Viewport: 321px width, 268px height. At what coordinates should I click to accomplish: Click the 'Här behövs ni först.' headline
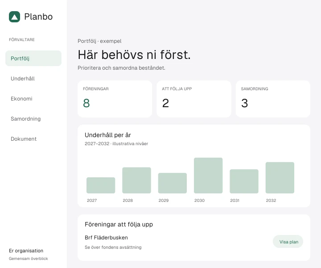[x=134, y=55]
